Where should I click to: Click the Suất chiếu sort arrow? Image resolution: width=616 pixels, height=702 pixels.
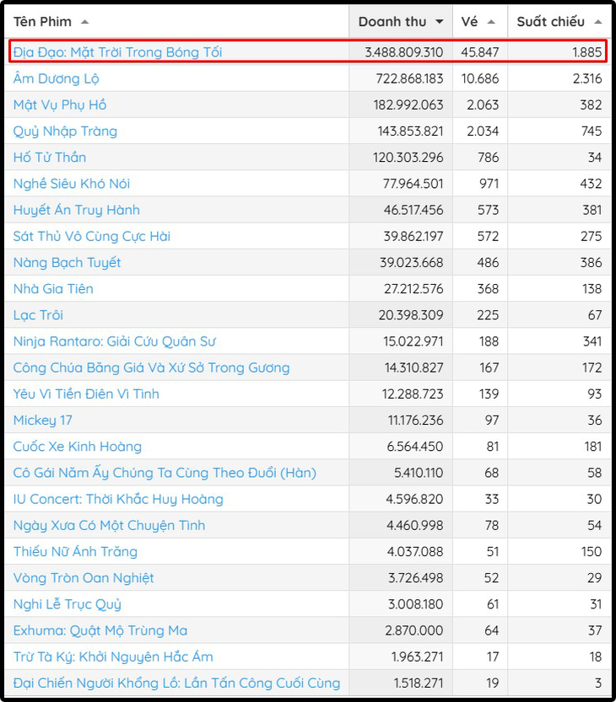[597, 22]
